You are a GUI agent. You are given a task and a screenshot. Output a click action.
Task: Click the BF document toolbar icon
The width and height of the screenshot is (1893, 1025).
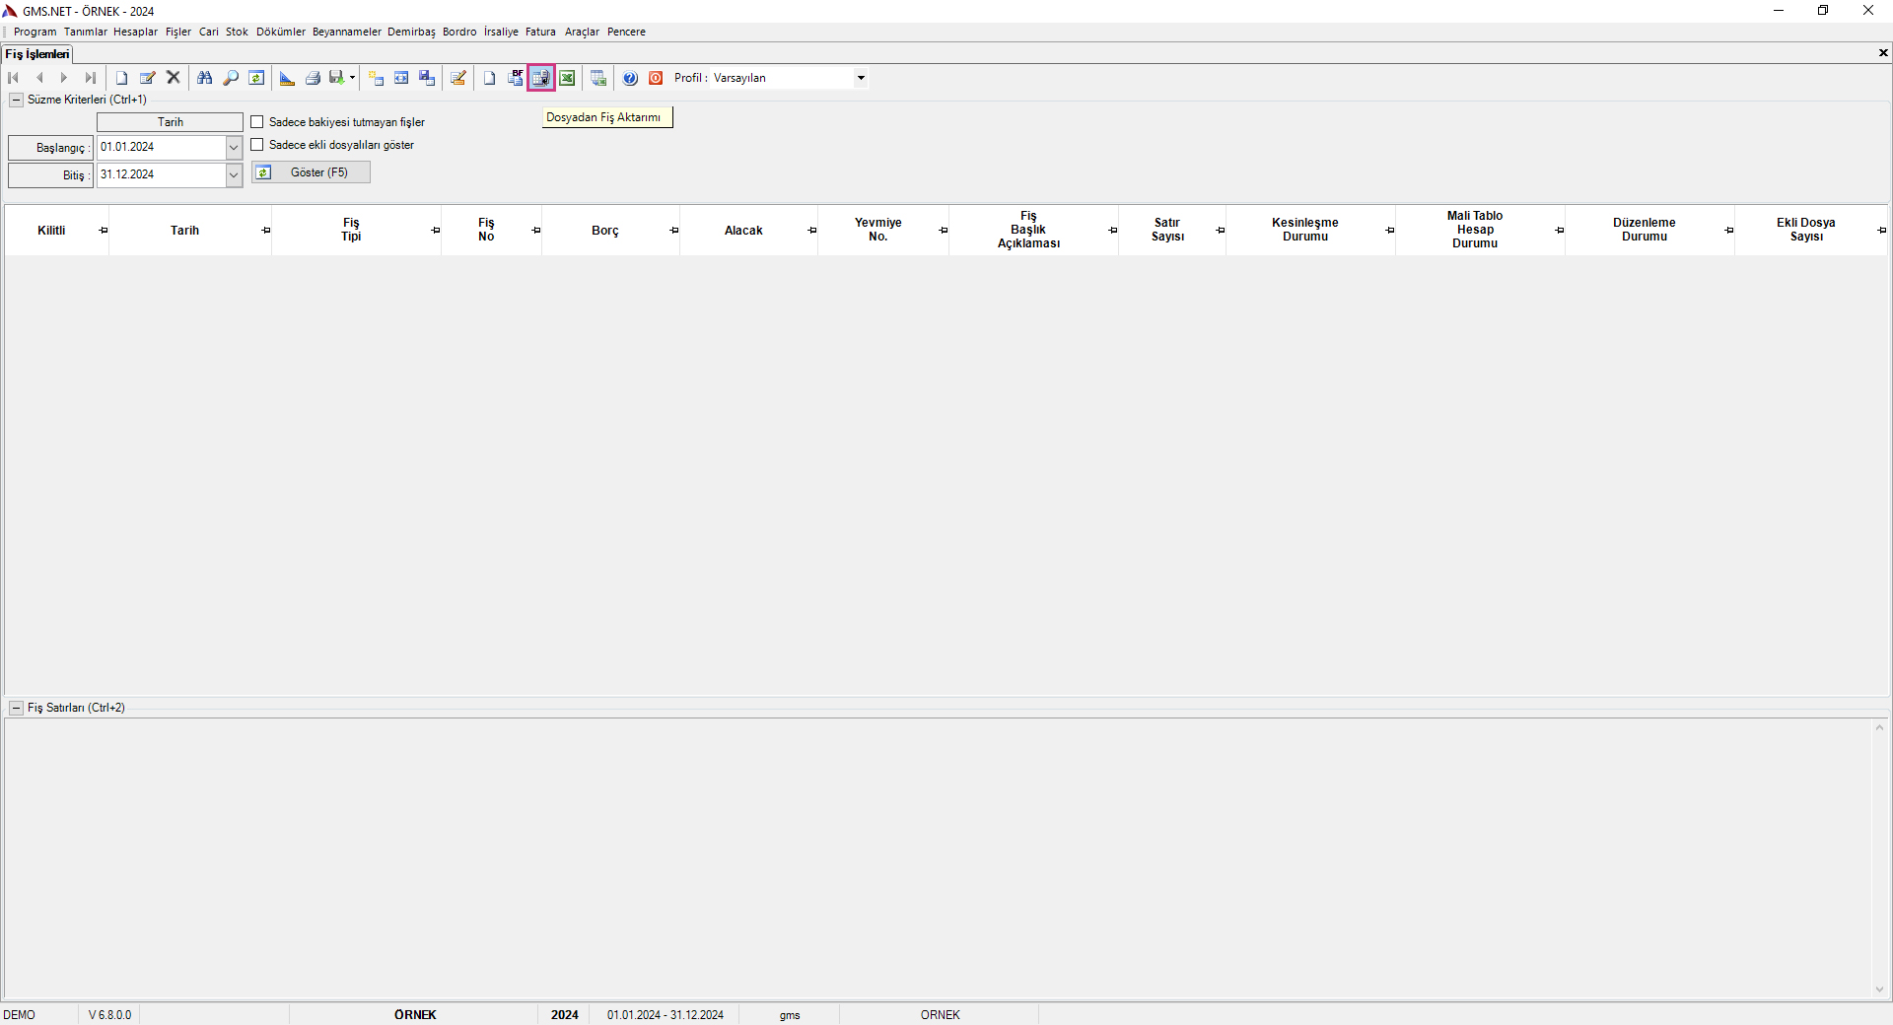click(x=516, y=78)
